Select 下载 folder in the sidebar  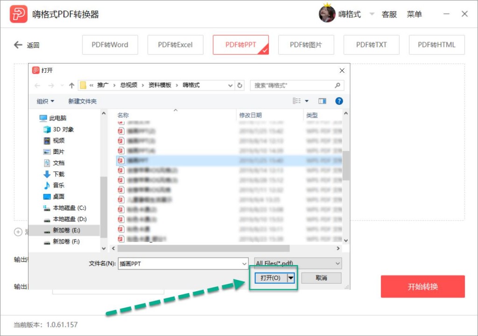click(54, 174)
